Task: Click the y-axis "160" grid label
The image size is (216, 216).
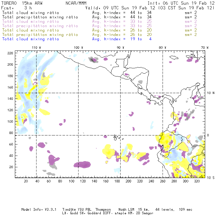Action: [10, 87]
